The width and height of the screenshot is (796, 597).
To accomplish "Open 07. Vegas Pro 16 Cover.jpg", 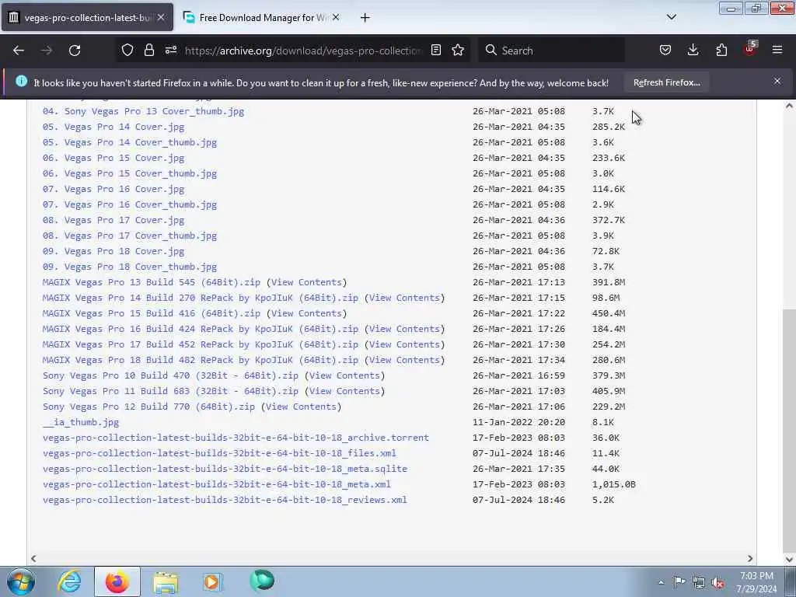I will pos(113,190).
